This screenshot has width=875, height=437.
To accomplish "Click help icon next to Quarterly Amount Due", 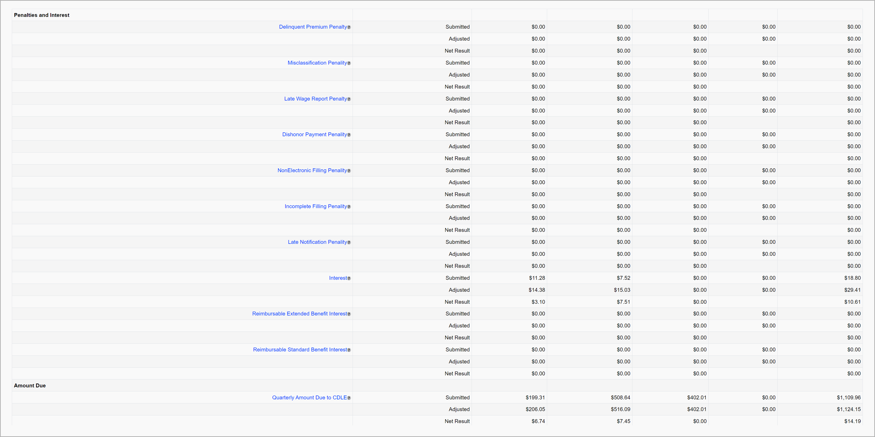I will pos(349,398).
